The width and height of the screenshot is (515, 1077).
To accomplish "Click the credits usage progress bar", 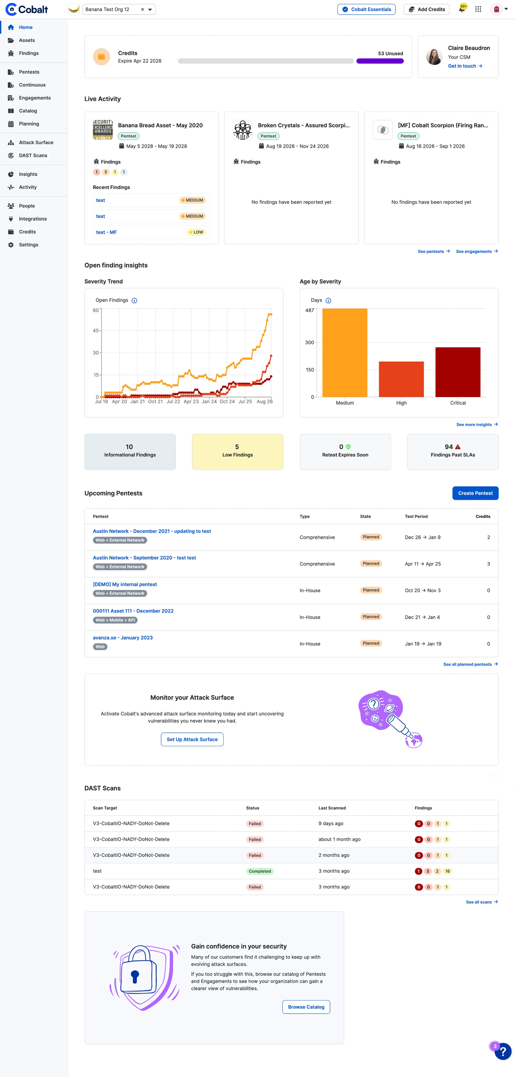I will 291,61.
